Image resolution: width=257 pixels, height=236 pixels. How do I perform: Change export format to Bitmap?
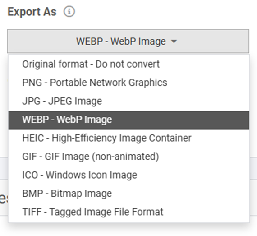[129, 194]
